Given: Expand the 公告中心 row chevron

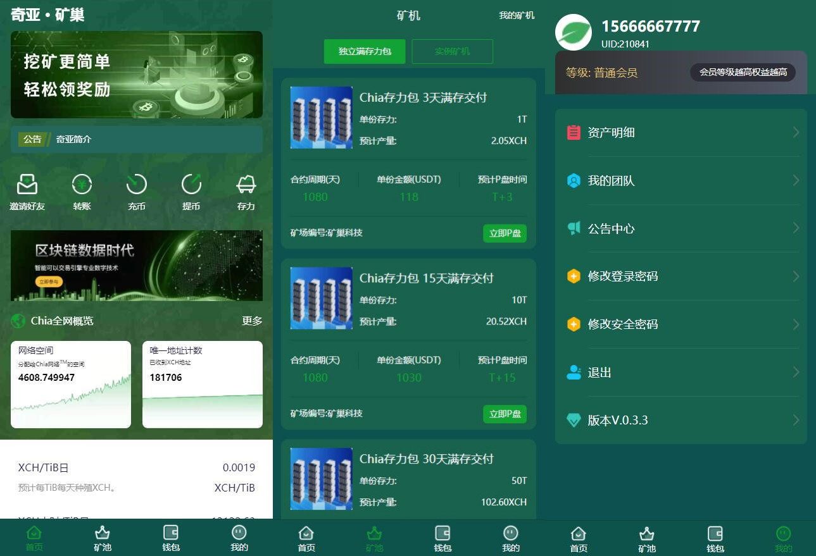Looking at the screenshot, I should 796,228.
